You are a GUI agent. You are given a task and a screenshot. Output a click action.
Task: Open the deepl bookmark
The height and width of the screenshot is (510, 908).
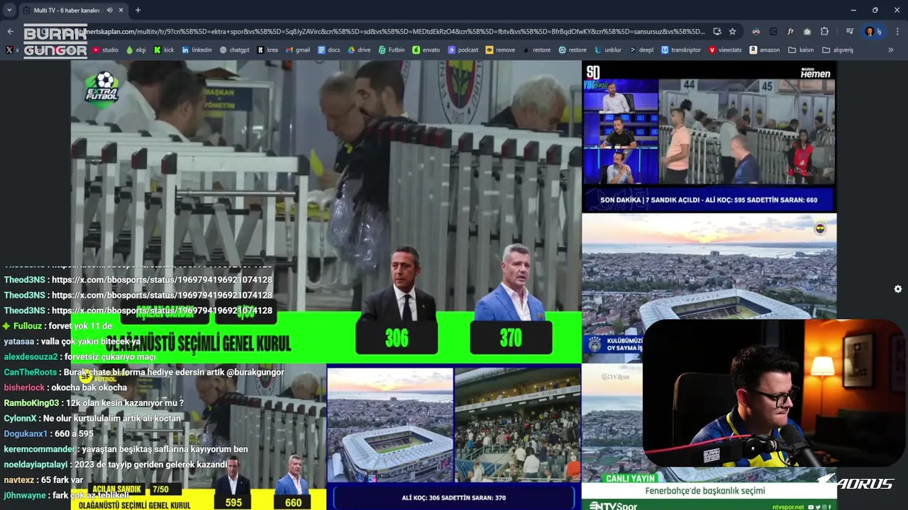[641, 50]
